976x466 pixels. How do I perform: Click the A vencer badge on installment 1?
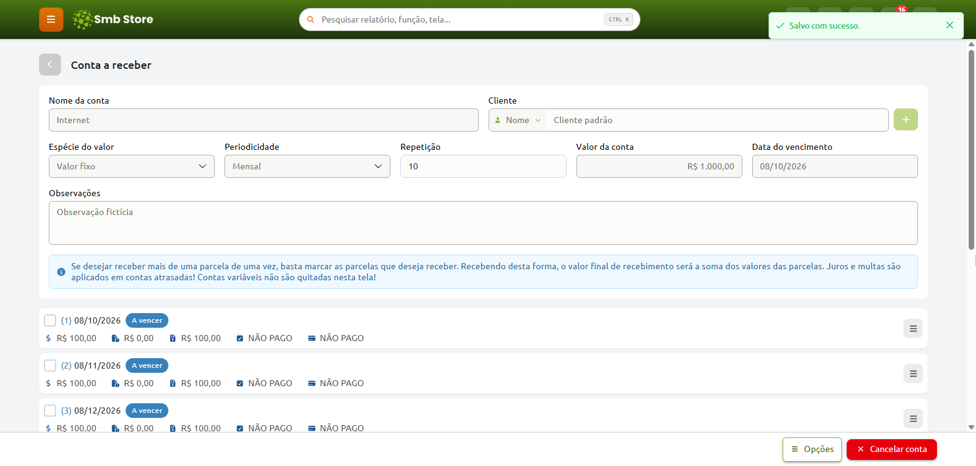(x=147, y=320)
